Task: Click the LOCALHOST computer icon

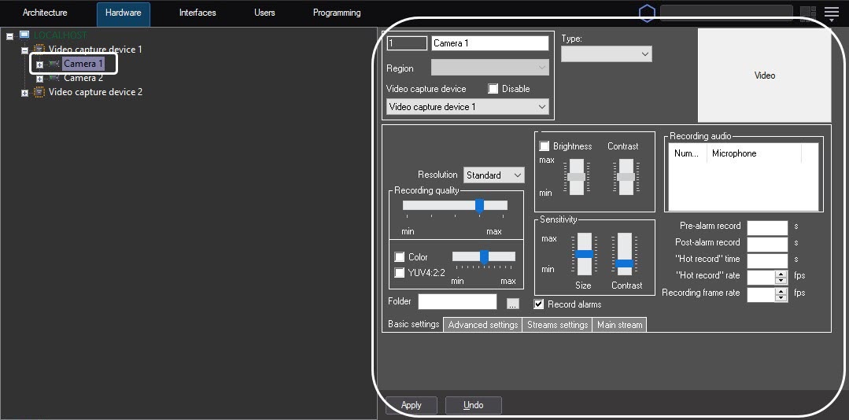Action: 24,35
